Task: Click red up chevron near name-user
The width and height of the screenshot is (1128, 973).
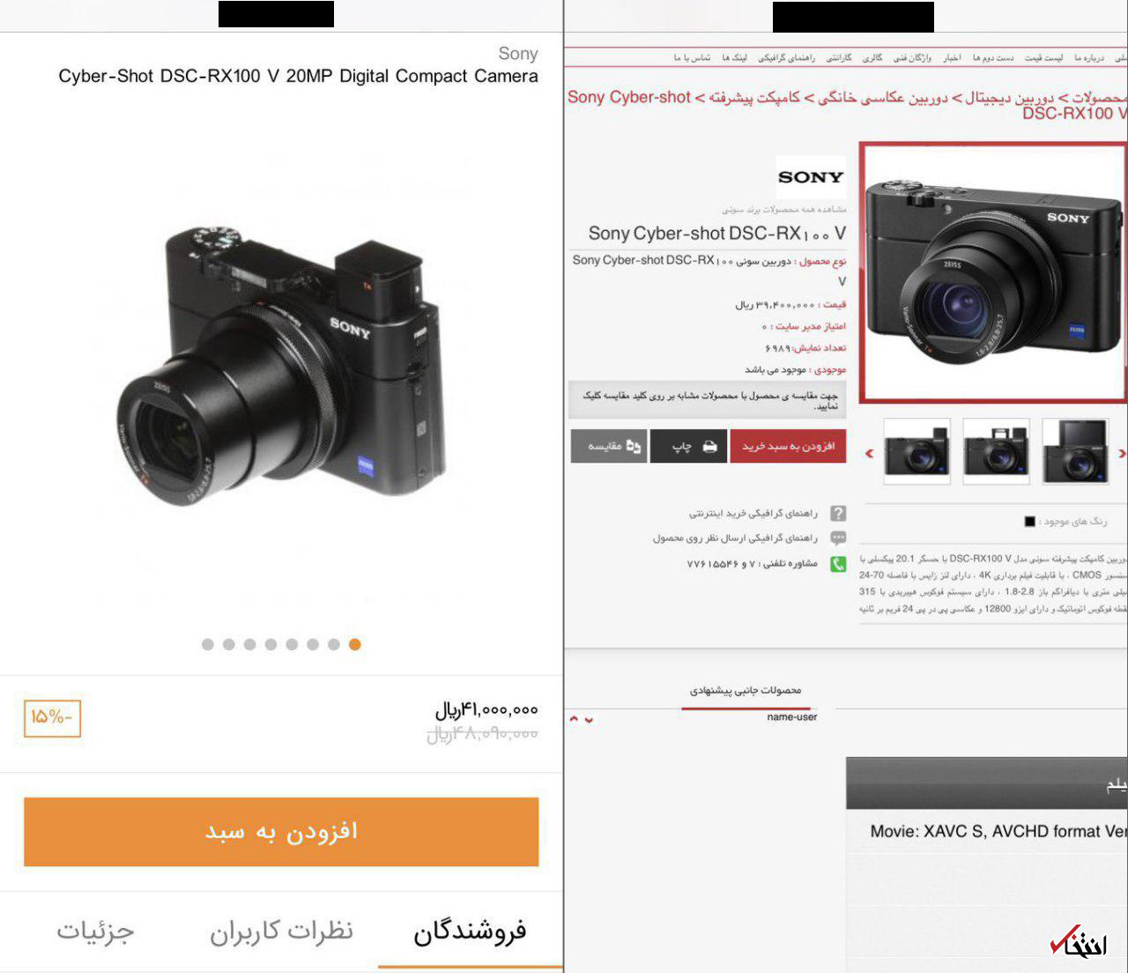Action: pos(575,719)
